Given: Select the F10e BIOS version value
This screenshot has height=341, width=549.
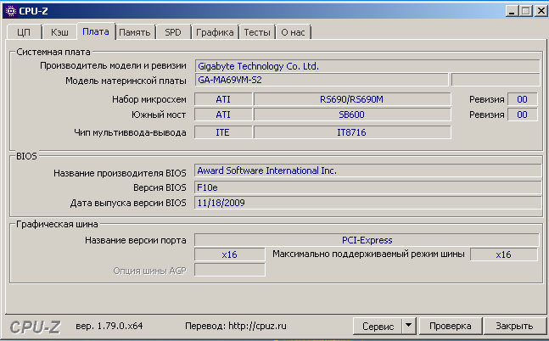Looking at the screenshot, I should pyautogui.click(x=367, y=187).
